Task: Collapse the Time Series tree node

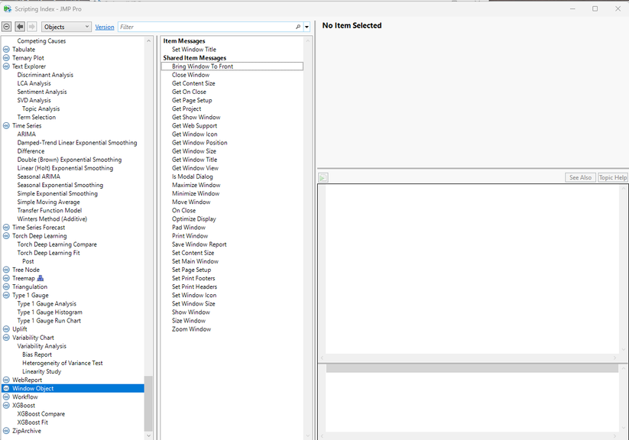Action: click(x=6, y=125)
